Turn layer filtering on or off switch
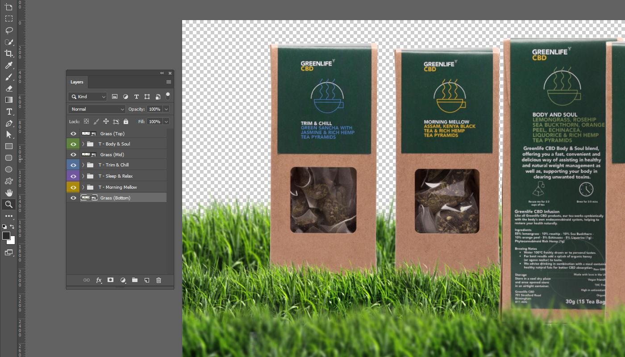Screen dimensions: 625x357 [x=168, y=96]
